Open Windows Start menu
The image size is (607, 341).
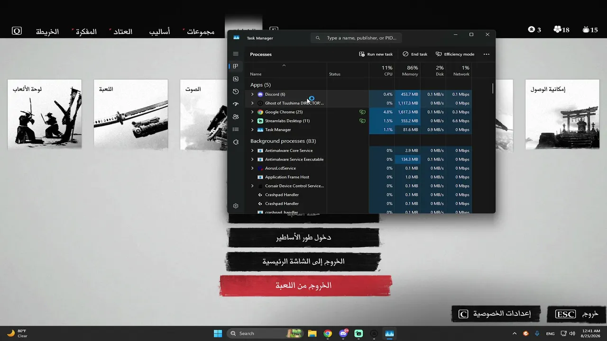218,333
